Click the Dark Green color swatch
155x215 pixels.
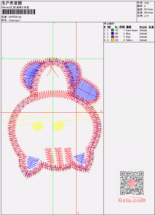[x=112, y=30]
